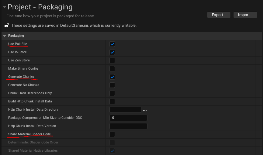The height and width of the screenshot is (155, 263).
Task: Click the Import button
Action: 245,15
